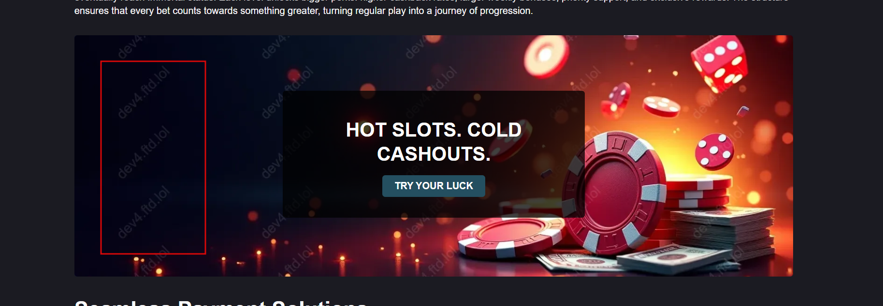Click the paragraph about journey of progression
The width and height of the screenshot is (883, 306).
[304, 11]
